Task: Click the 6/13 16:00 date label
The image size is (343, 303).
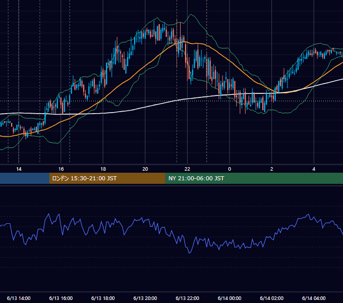Action: [61, 298]
